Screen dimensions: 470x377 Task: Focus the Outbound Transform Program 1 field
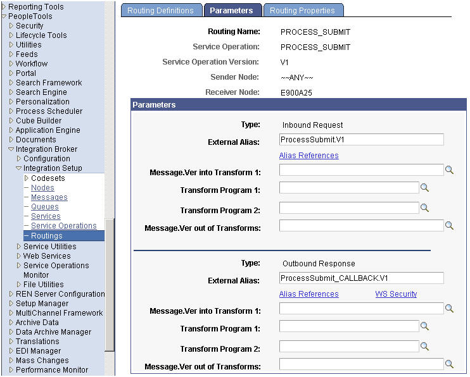[x=349, y=326]
